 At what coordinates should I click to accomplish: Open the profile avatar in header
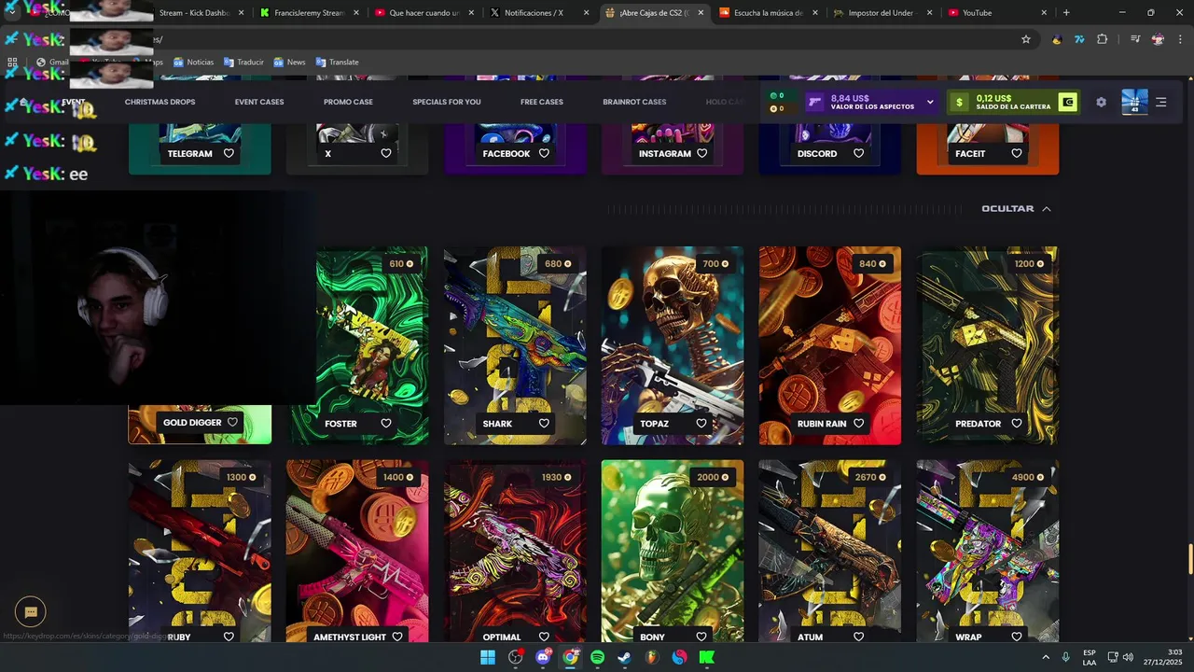click(1134, 102)
